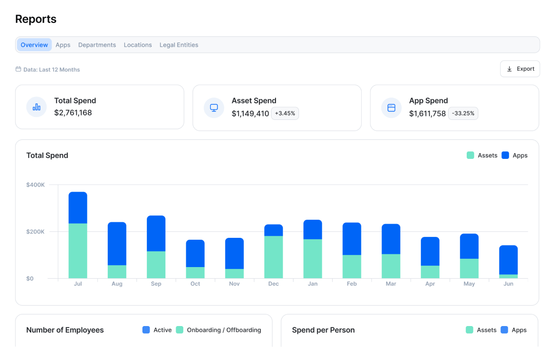The height and width of the screenshot is (347, 554).
Task: Click the Jul bar in Total Spend chart
Action: [78, 234]
